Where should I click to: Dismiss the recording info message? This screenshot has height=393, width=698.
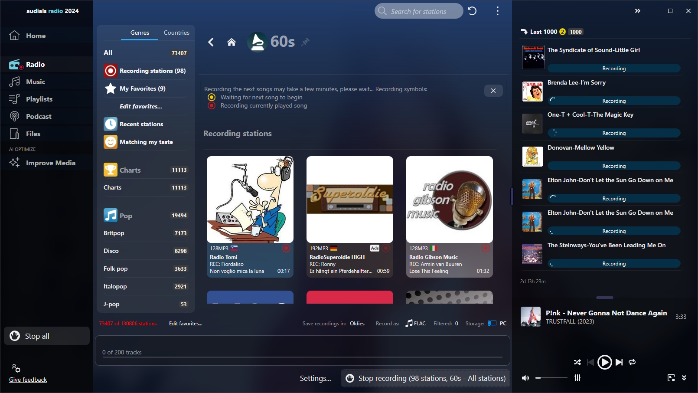pos(493,91)
